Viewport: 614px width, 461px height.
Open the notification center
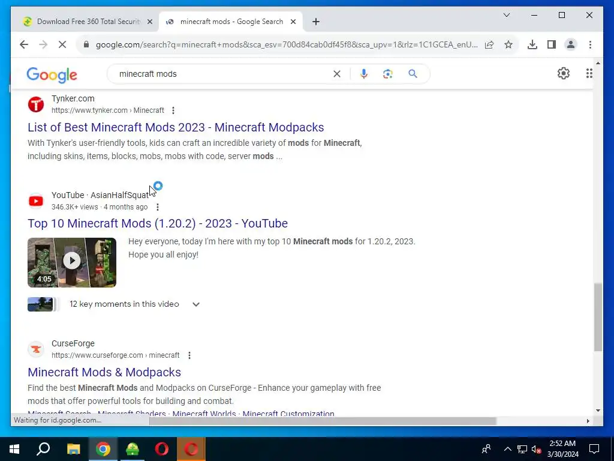pyautogui.click(x=594, y=449)
